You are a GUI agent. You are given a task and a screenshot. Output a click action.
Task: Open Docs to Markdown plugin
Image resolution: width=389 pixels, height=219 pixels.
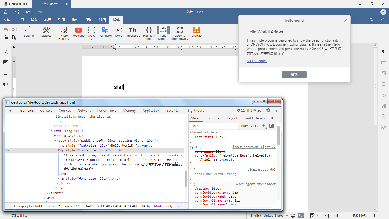coord(180,33)
